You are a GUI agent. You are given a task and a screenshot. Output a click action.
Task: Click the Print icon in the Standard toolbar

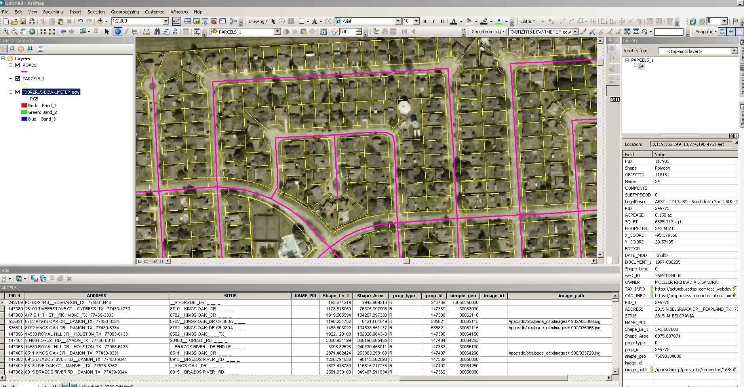pos(31,21)
